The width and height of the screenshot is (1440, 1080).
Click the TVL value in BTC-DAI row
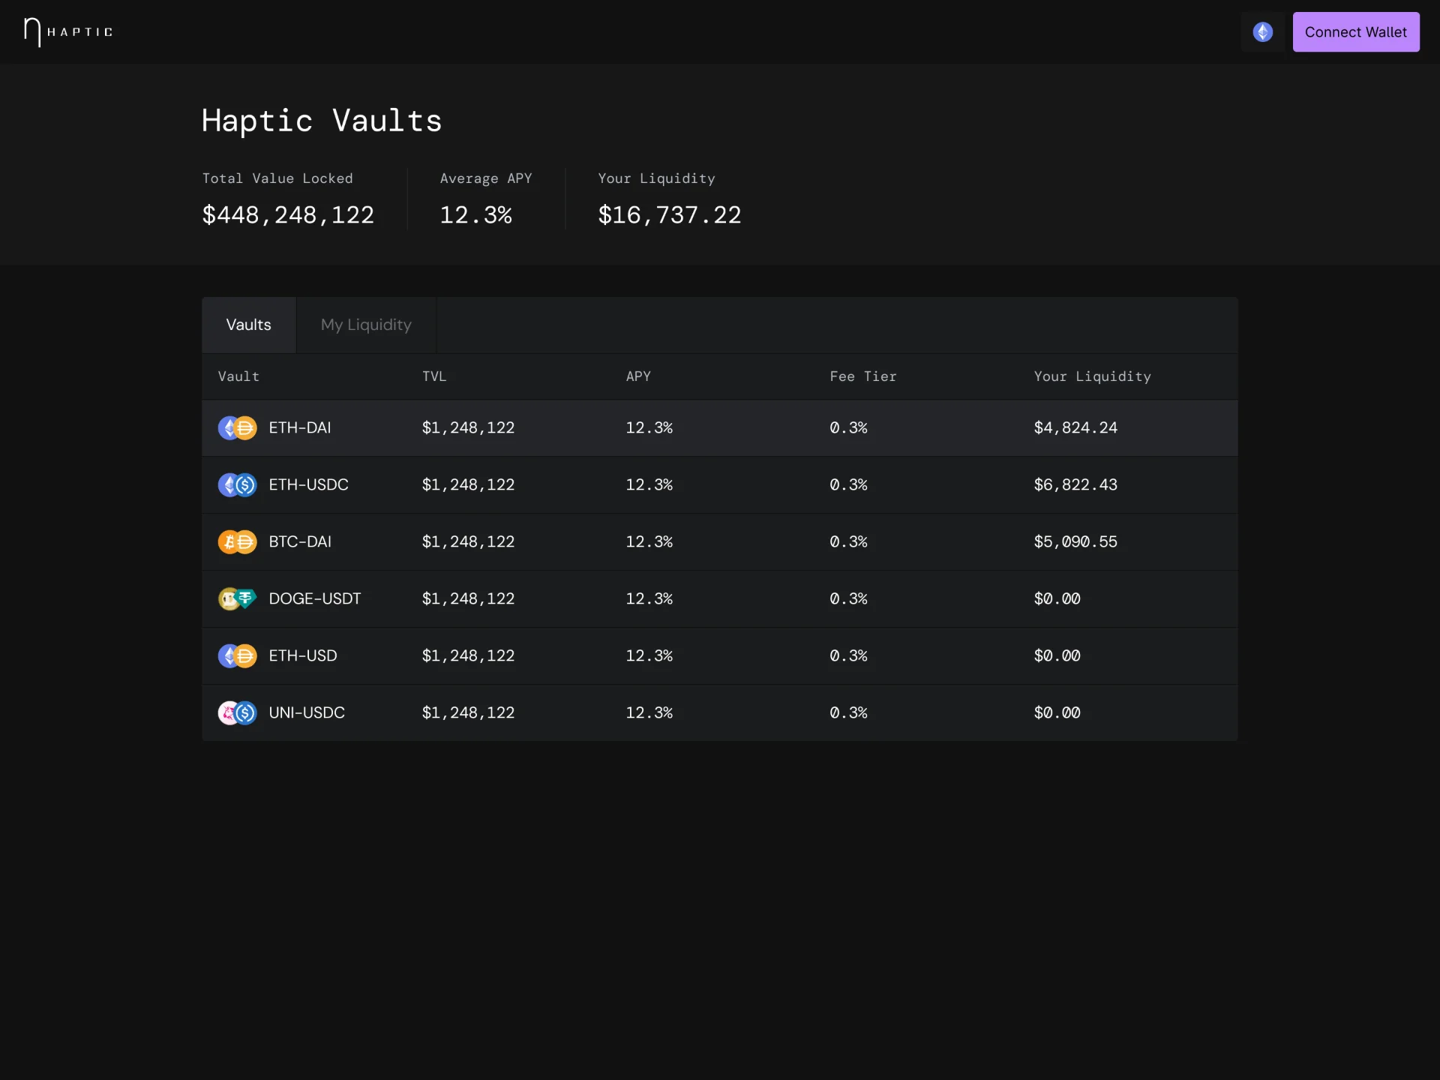coord(468,541)
